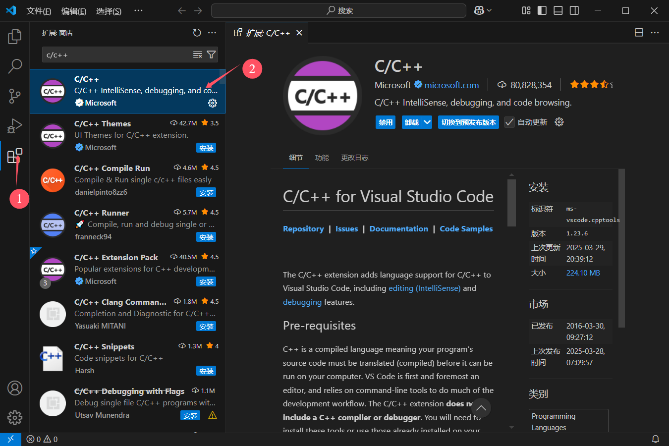Open the title bar overflow menu
Image resolution: width=669 pixels, height=446 pixels.
tap(139, 10)
